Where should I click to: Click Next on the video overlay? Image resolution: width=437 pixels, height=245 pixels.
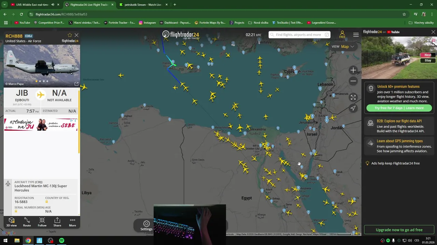point(428,55)
